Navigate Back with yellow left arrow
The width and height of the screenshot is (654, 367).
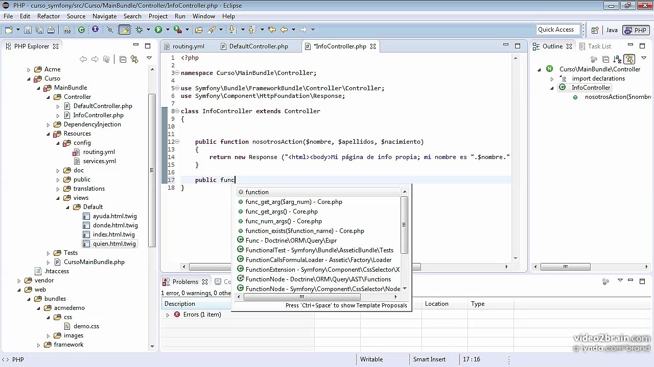[x=284, y=30]
